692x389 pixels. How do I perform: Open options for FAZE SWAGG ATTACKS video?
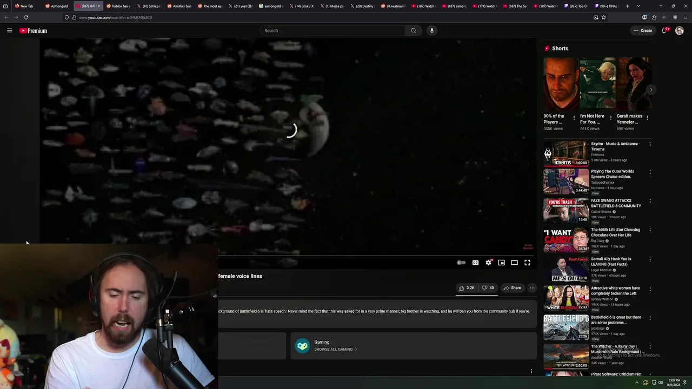pos(650,202)
